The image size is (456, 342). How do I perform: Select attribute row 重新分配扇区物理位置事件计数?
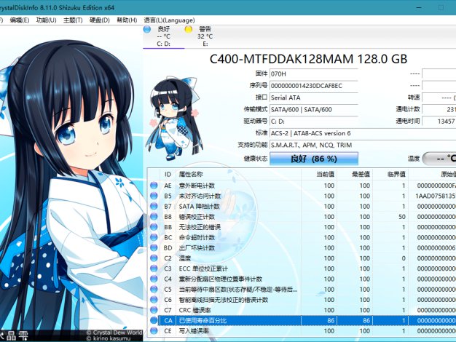point(302,279)
